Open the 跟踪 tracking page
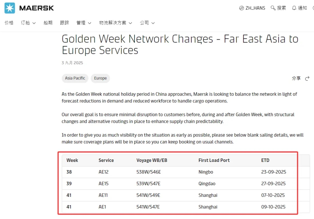This screenshot has width=314, height=219. click(x=65, y=23)
